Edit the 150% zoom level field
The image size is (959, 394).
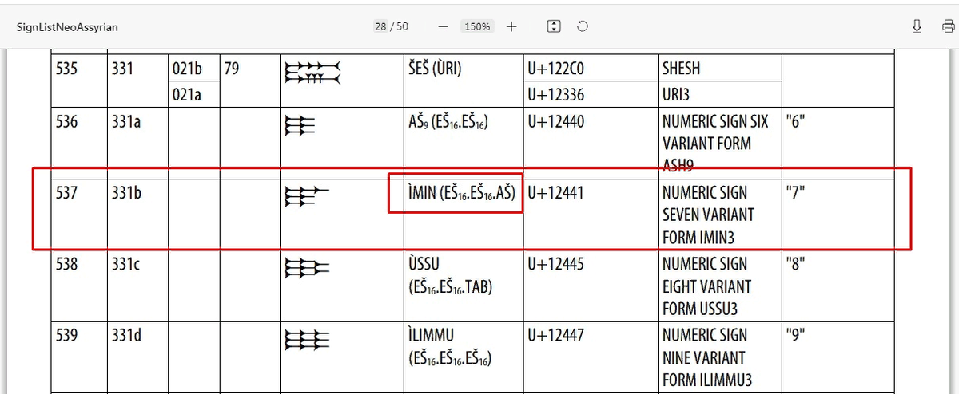tap(477, 26)
